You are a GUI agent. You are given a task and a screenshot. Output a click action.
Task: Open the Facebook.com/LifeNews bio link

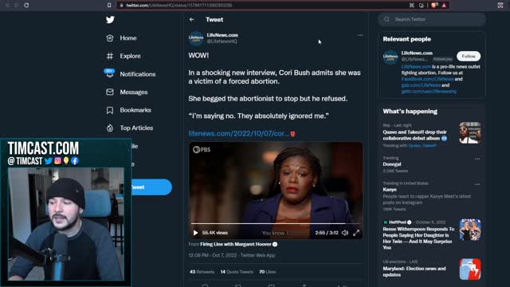coord(427,79)
